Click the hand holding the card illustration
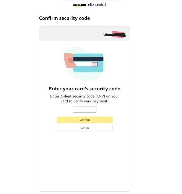182x194 pixels. [x=69, y=61]
